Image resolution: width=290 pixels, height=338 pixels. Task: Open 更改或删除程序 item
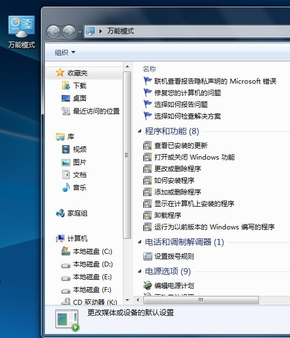point(178,169)
